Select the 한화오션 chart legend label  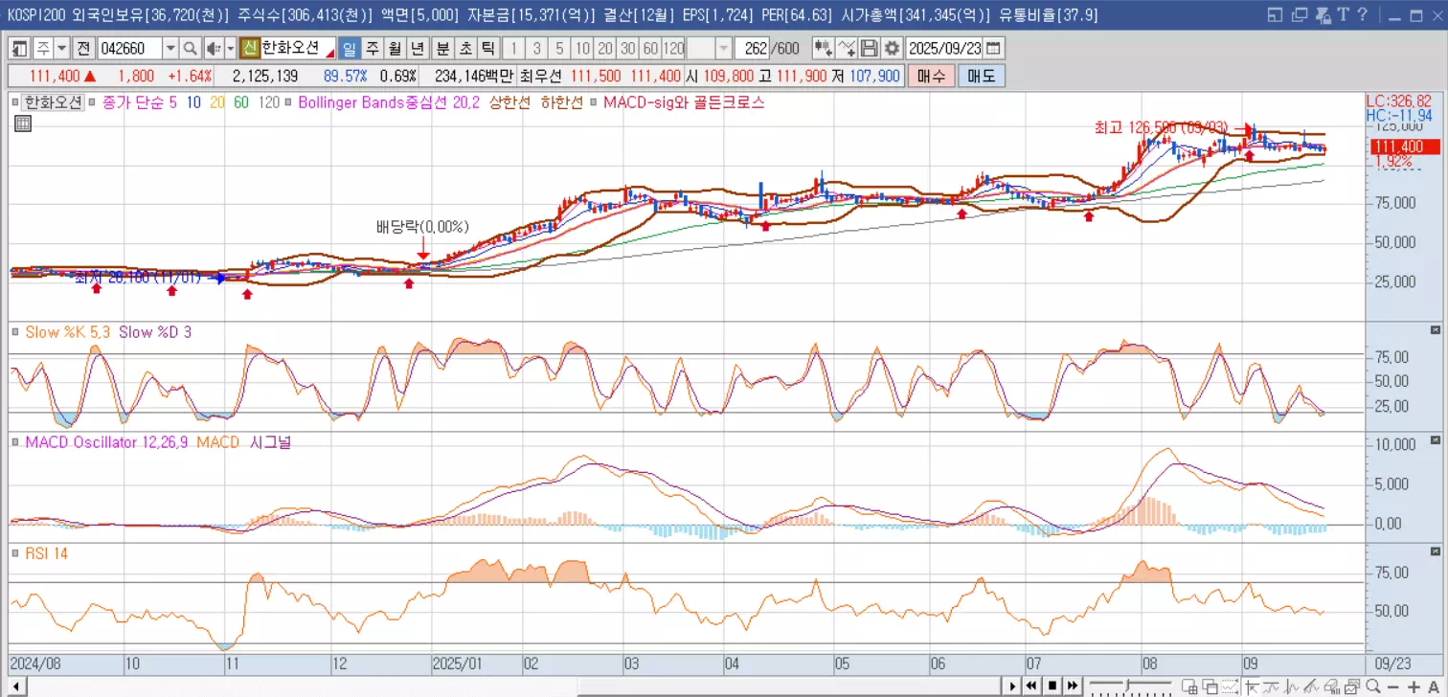tap(51, 102)
